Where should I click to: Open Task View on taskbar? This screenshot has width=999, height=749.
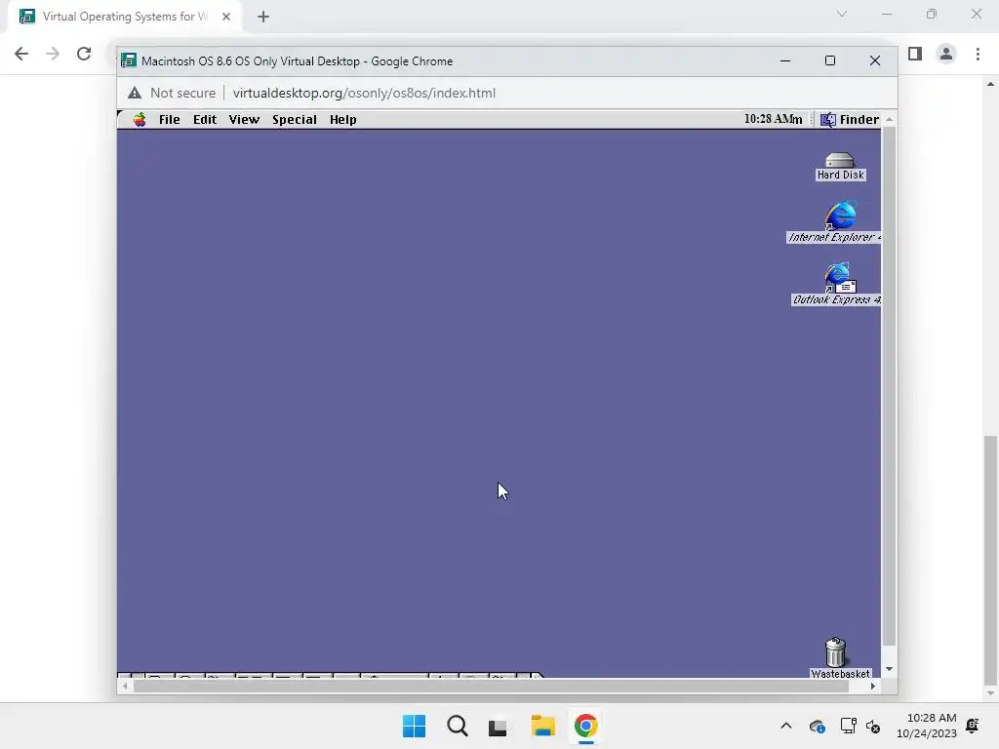click(x=499, y=726)
